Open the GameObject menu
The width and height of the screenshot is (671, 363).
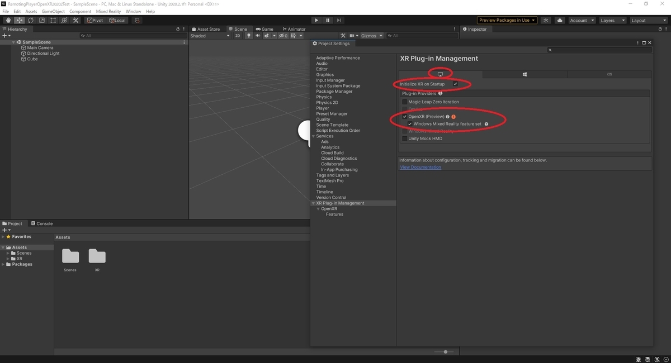[53, 11]
